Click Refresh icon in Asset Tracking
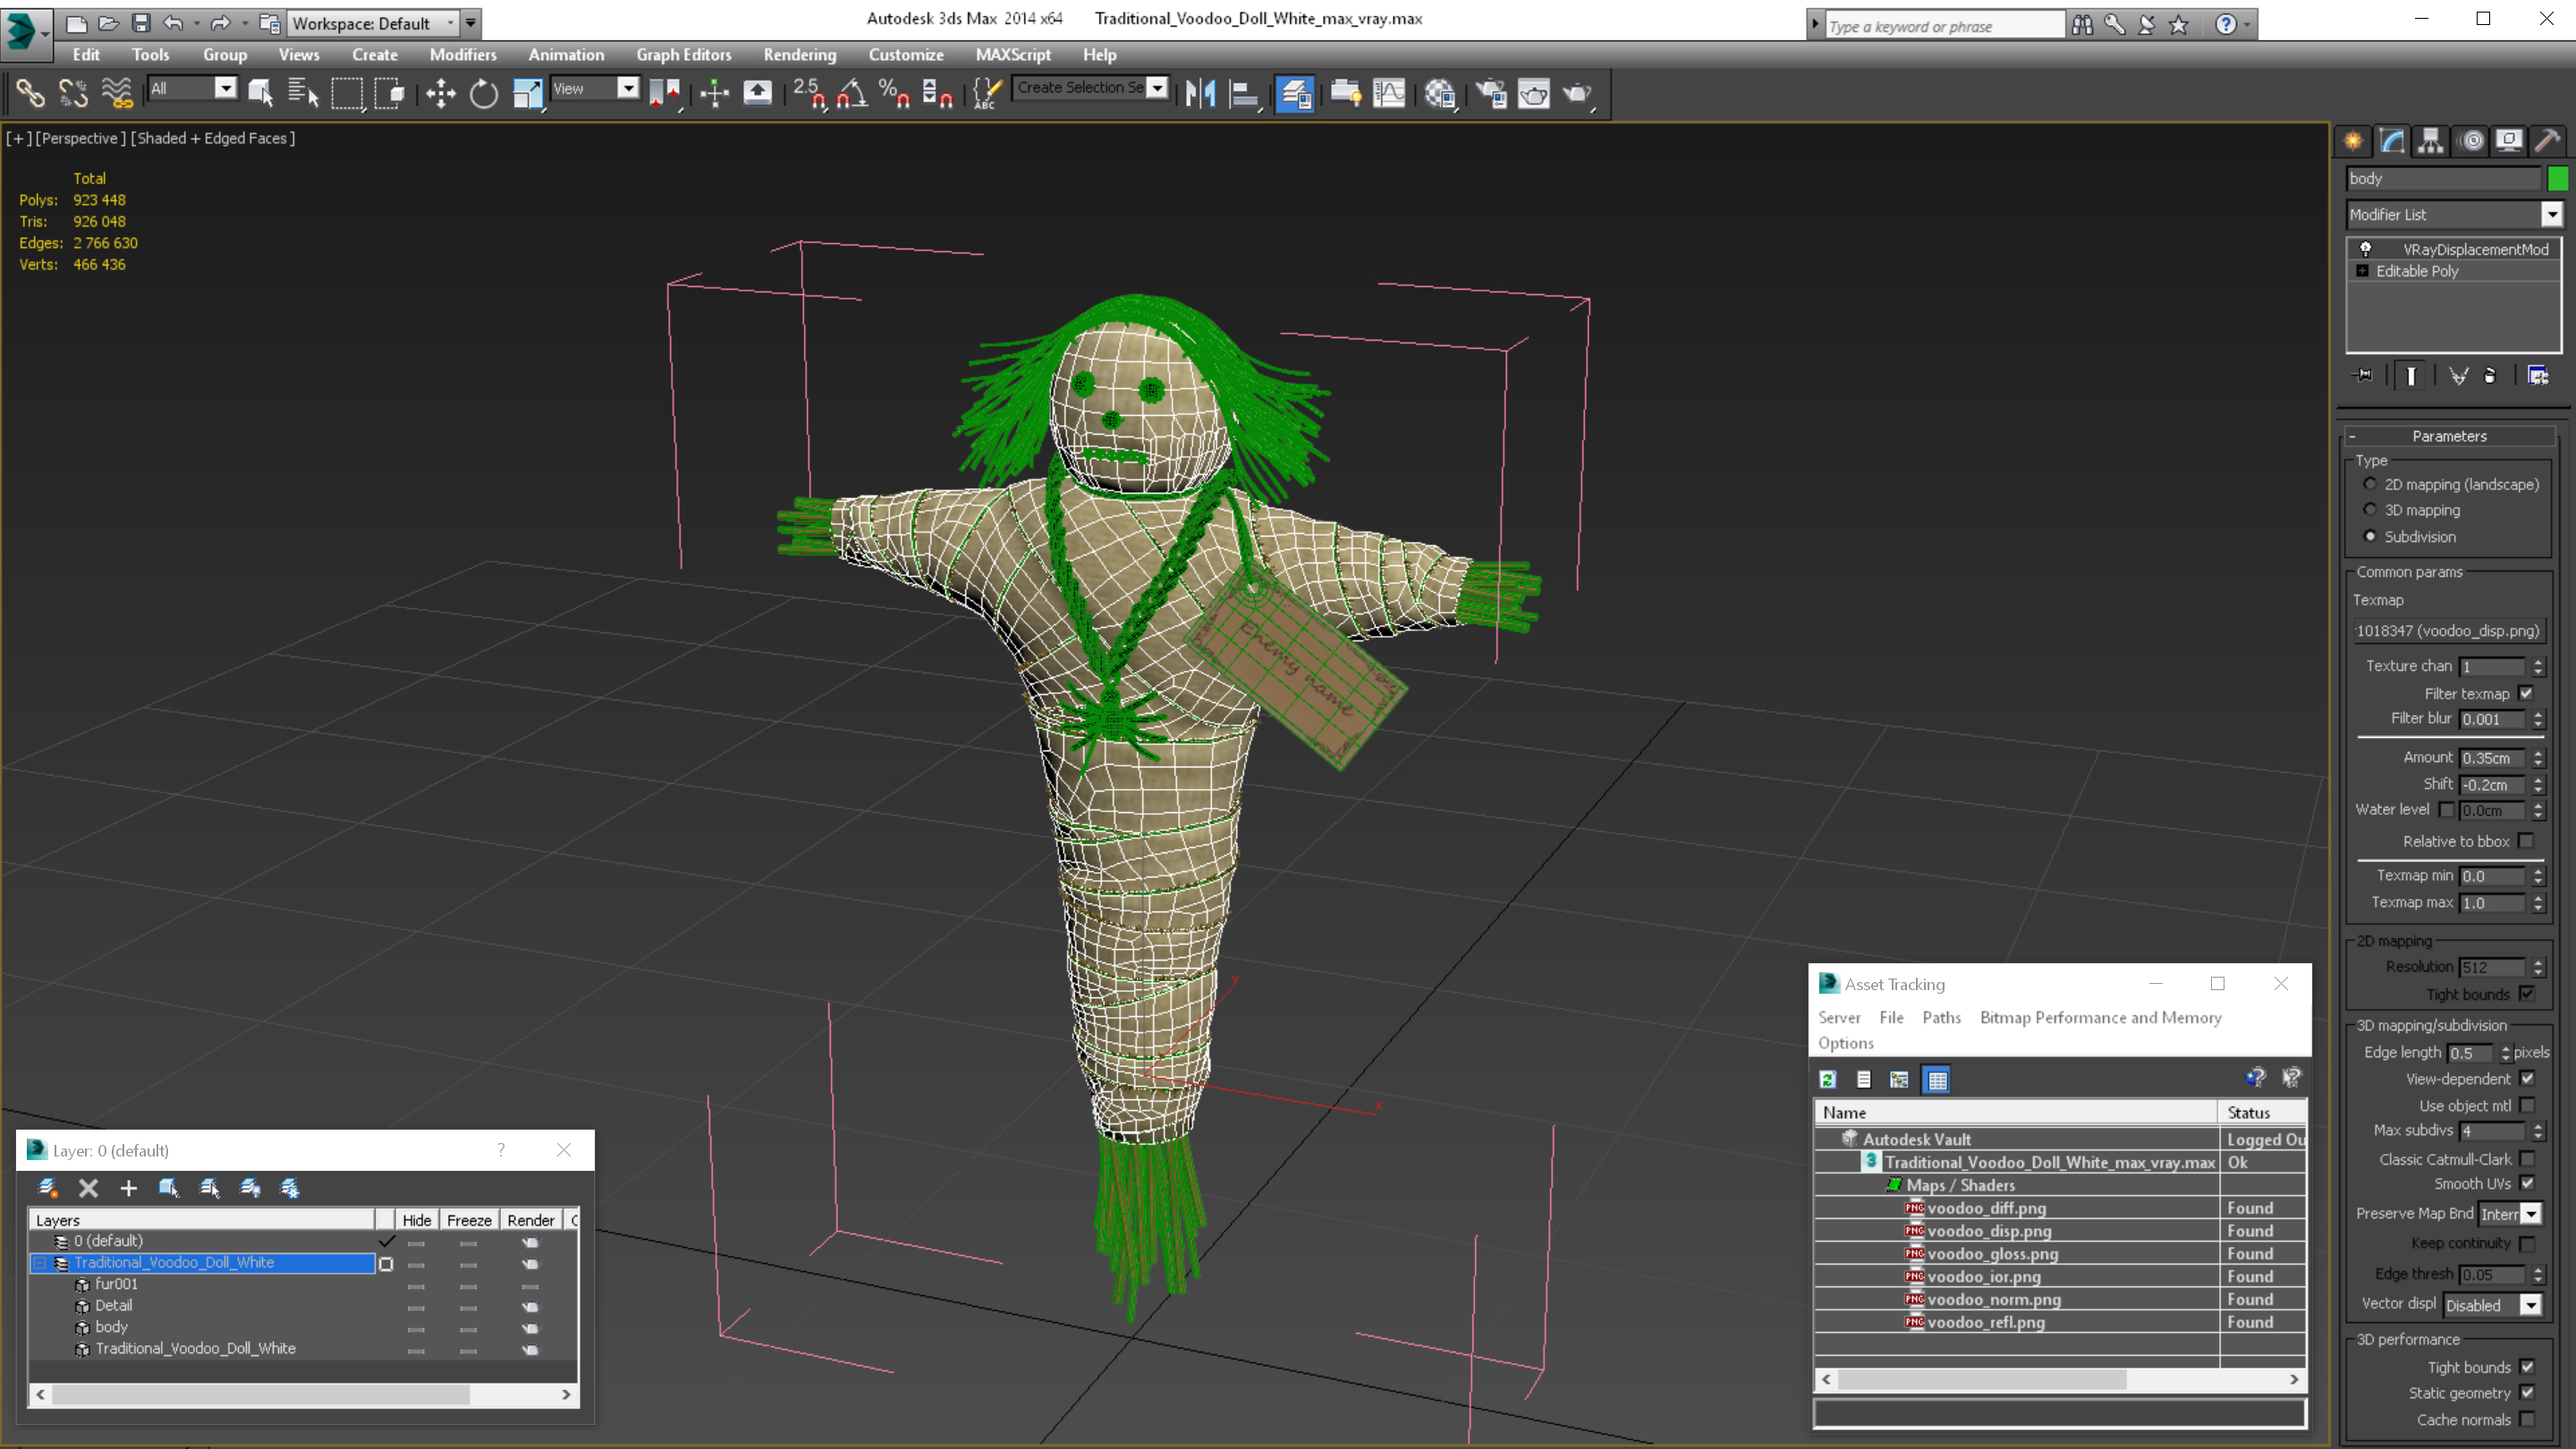The width and height of the screenshot is (2576, 1449). (x=1828, y=1079)
